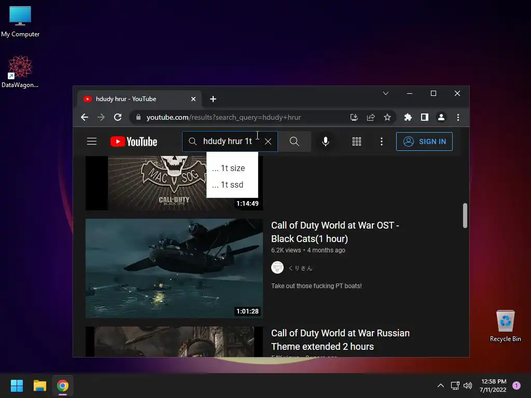Click the page's vertical scrollbar thumb
Screen dimensions: 531x398
(465, 215)
